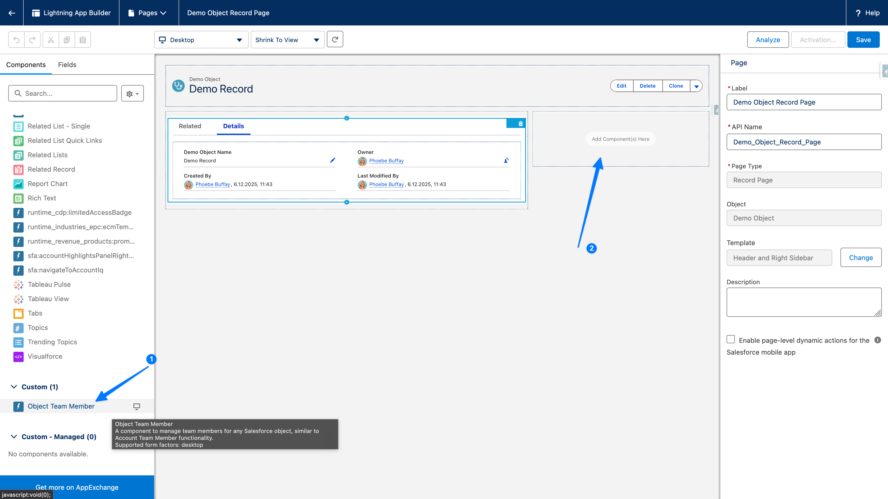Click the Object Team Member lightning bolt icon
This screenshot has width=888, height=499.
coord(18,406)
